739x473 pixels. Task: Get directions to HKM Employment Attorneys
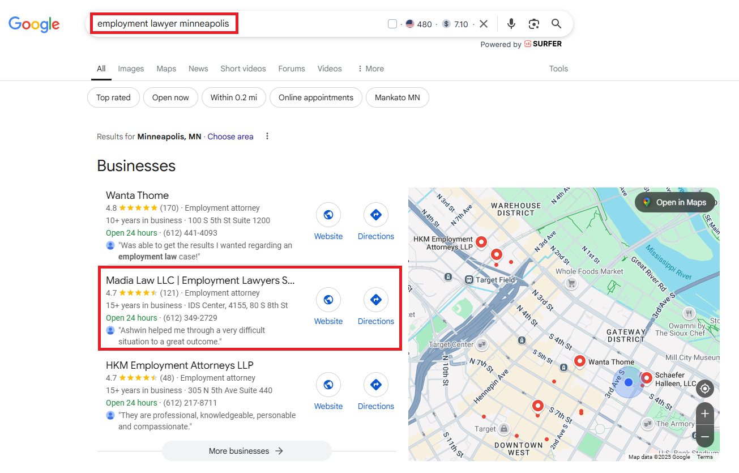376,385
